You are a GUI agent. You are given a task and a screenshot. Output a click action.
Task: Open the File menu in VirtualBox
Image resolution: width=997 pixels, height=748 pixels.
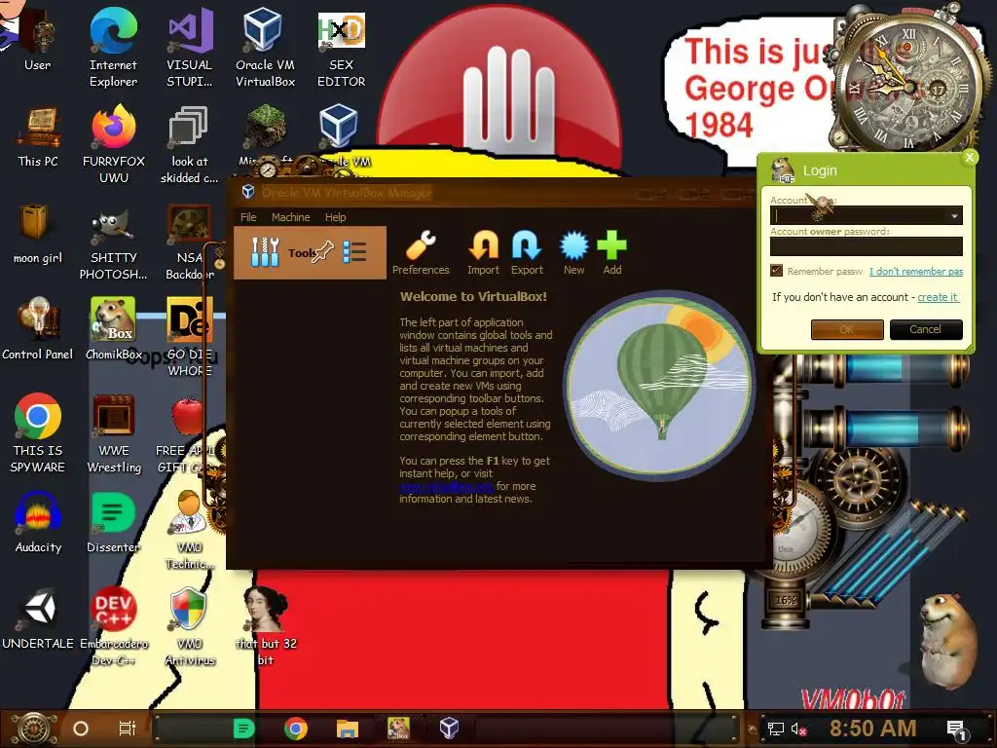[248, 217]
